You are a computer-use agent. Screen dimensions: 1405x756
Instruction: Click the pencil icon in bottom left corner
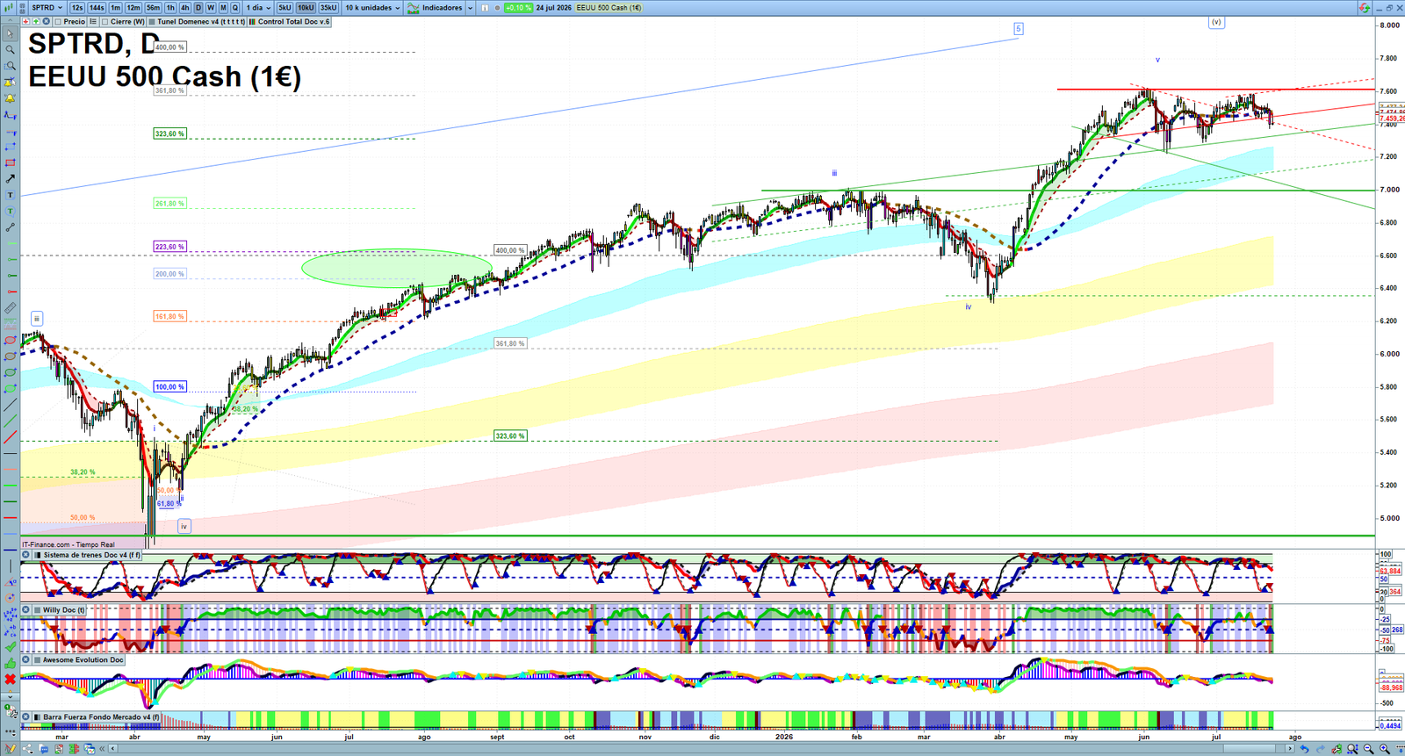click(11, 749)
